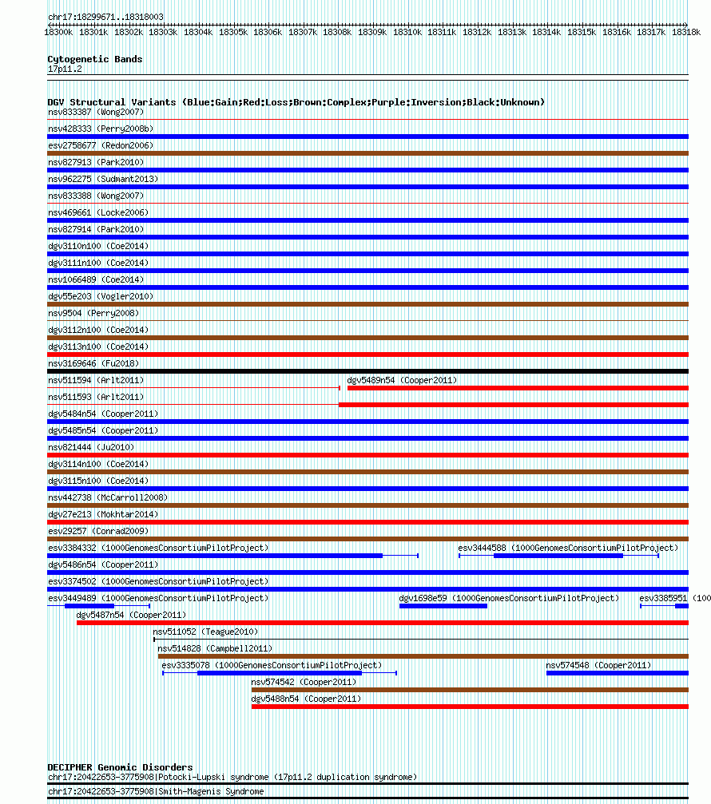
Task: Select the DGV Structural Variants track heading
Action: (296, 102)
